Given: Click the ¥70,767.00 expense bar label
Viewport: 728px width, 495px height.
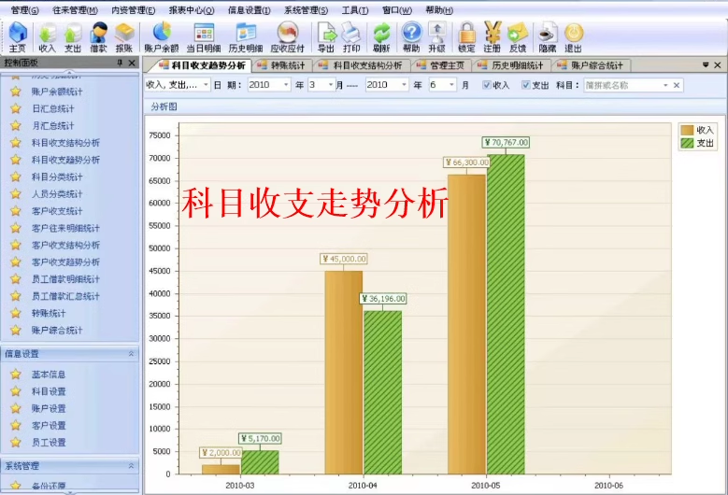Looking at the screenshot, I should coord(506,142).
